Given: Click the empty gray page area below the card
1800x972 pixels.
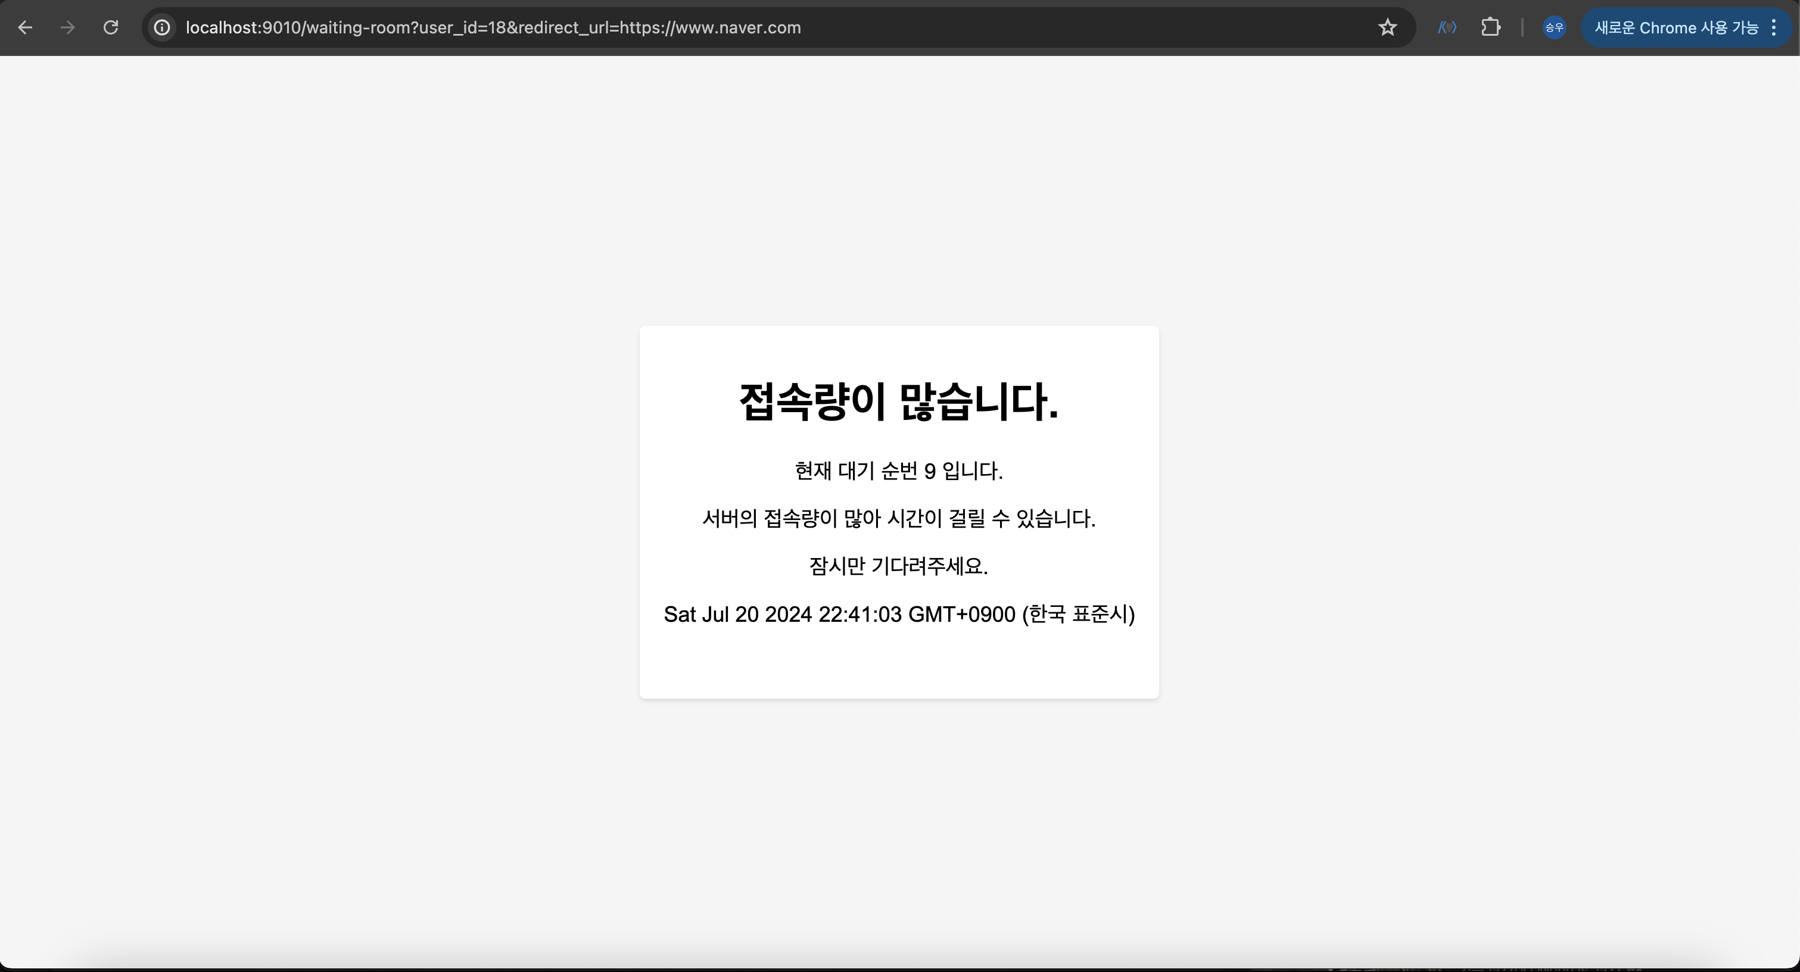Looking at the screenshot, I should pos(899,824).
